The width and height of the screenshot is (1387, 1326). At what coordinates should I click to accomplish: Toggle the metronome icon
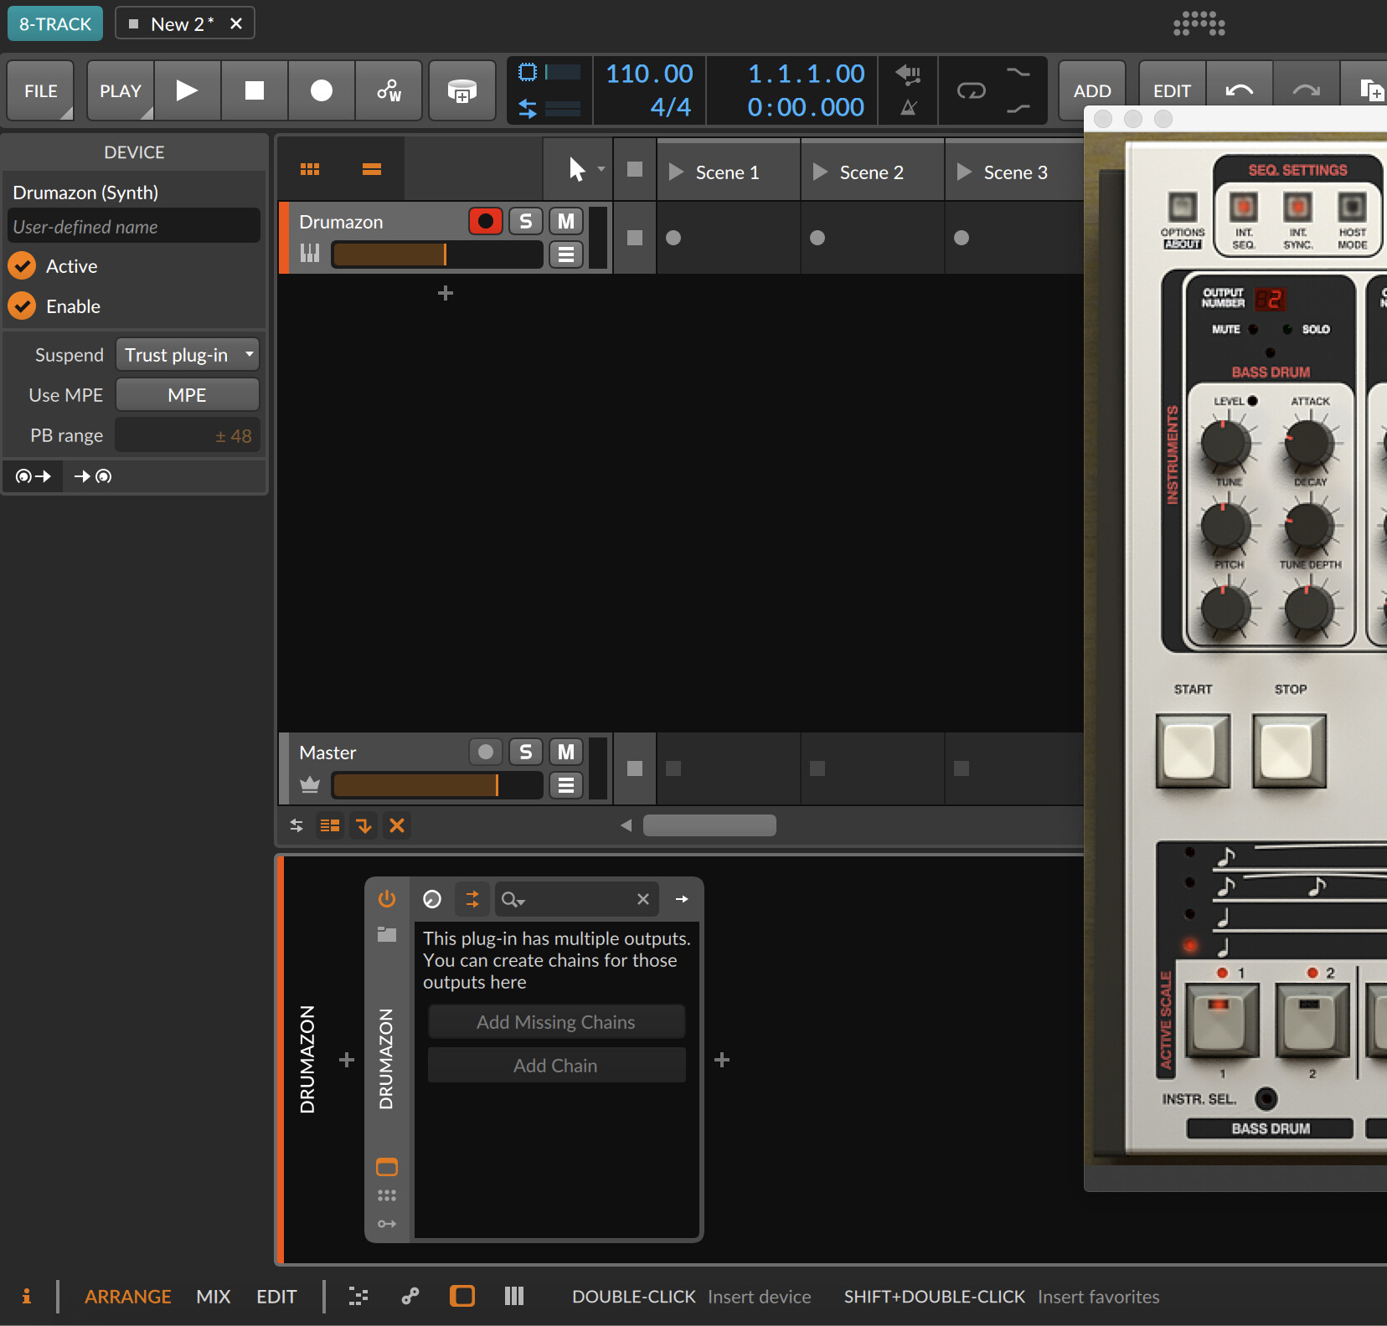908,107
